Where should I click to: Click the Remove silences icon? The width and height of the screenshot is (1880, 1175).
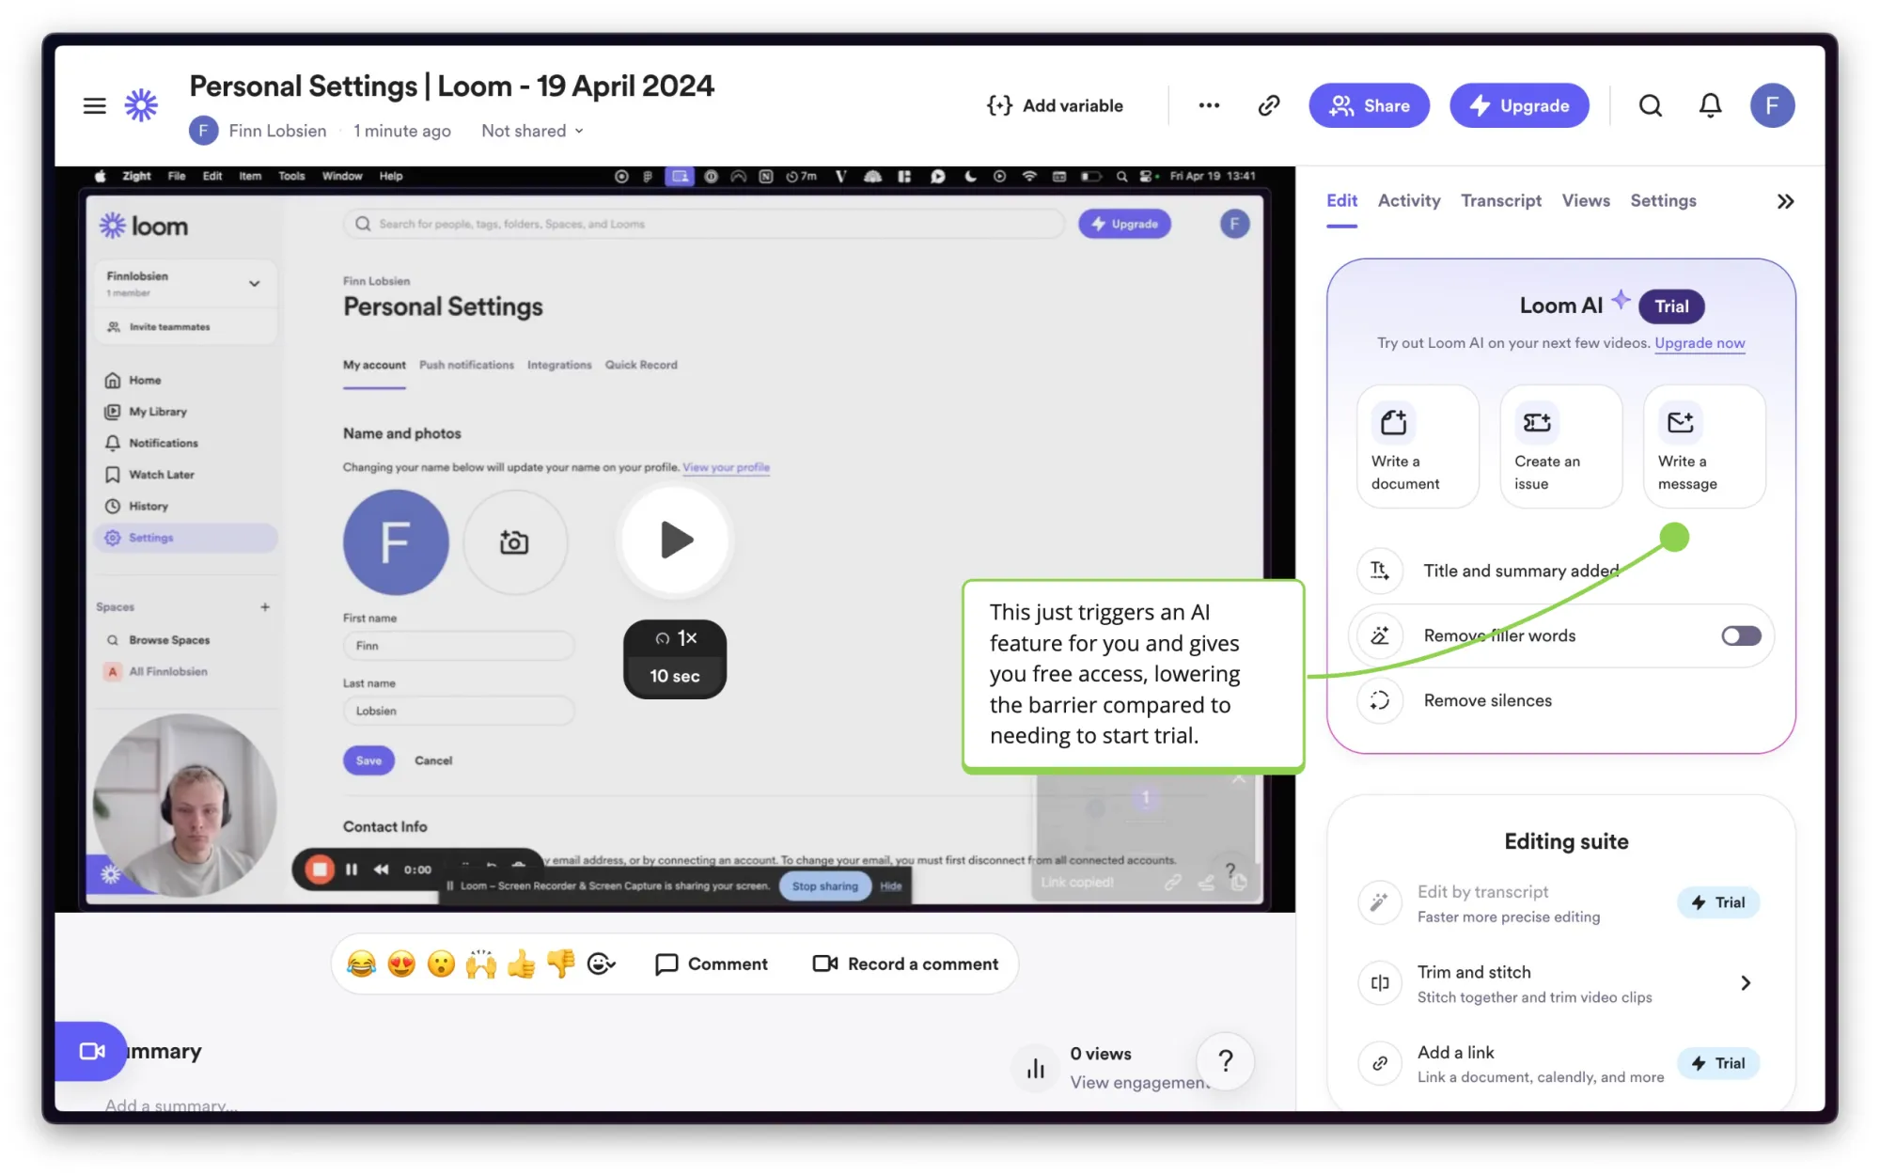(1381, 700)
